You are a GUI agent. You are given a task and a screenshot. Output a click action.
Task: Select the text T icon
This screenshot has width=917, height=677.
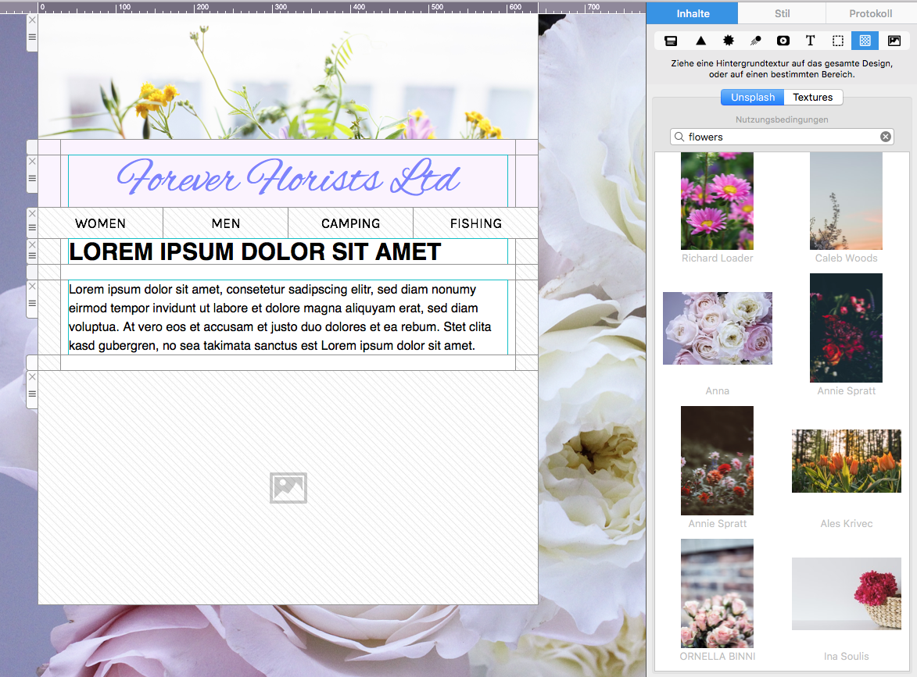tap(810, 41)
